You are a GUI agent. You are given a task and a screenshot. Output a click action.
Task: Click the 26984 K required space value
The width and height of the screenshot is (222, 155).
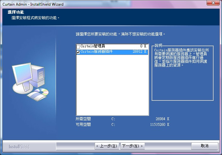coord(162,119)
